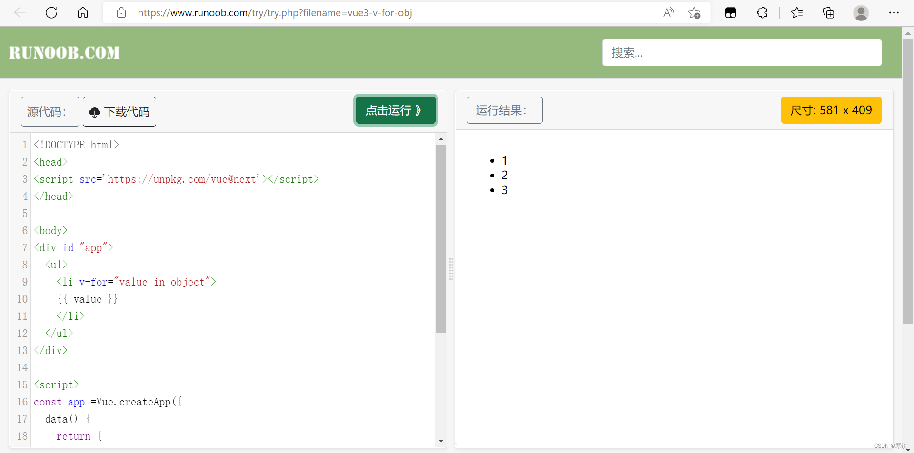Viewport: 914px width, 453px height.
Task: Click the return { code line
Action: pyautogui.click(x=79, y=436)
